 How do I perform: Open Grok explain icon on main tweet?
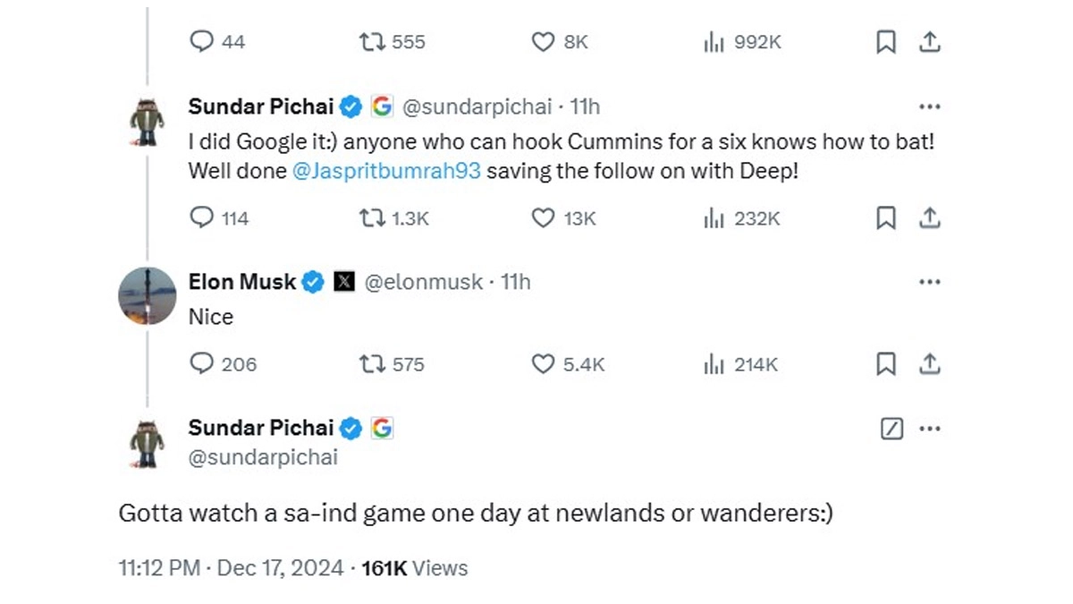point(891,429)
